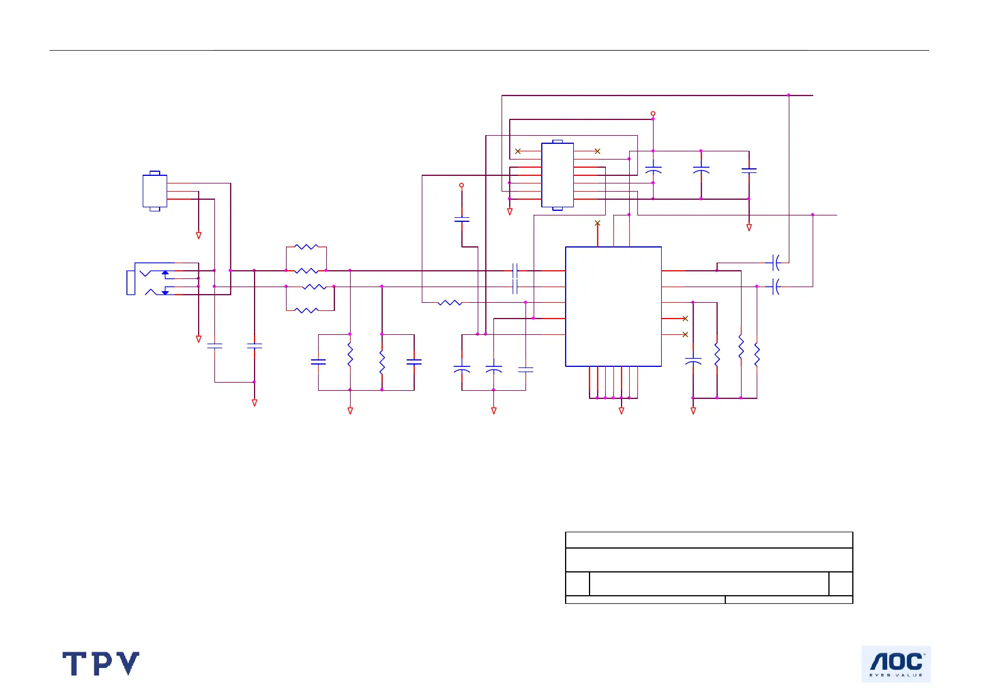Viewport: 981px width, 693px height.
Task: Select the large IC block in the schematic
Action: pyautogui.click(x=613, y=307)
